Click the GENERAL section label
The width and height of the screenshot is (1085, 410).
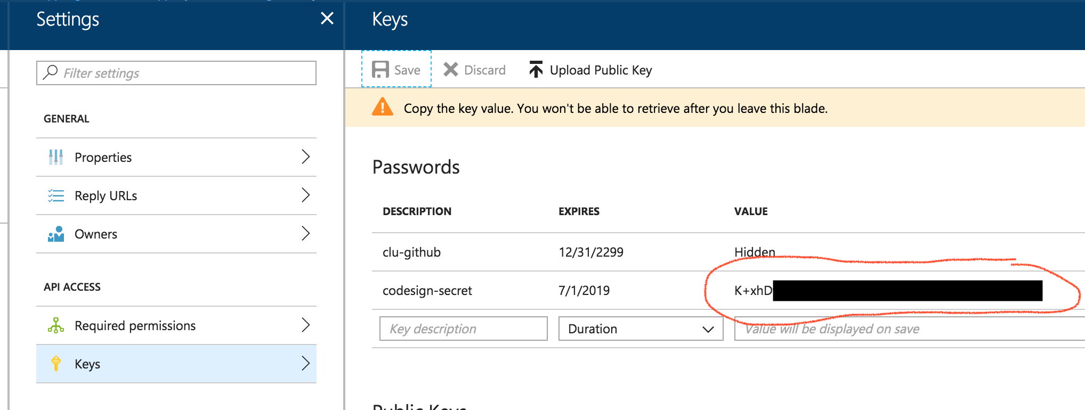pos(67,119)
